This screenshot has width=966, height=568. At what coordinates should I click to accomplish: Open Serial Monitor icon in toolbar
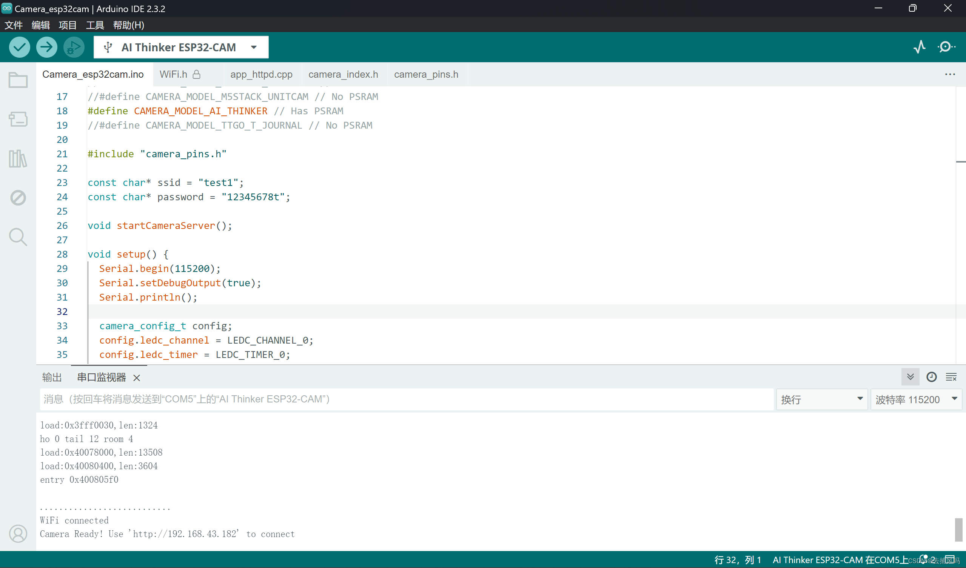[x=946, y=47]
